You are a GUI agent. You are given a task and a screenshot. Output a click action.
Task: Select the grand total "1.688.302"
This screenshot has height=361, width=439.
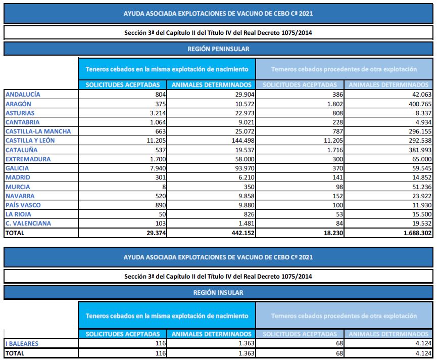click(418, 233)
